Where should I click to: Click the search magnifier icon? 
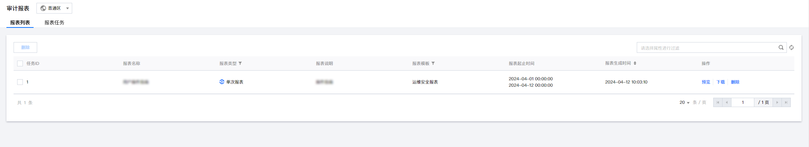pos(781,47)
